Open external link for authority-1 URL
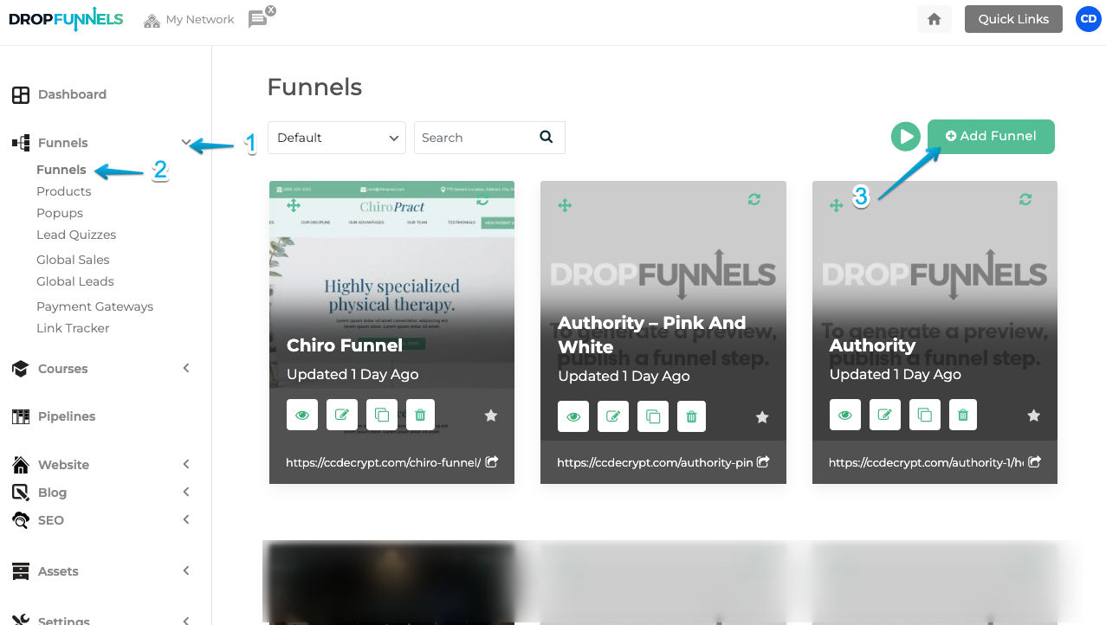Screen dimensions: 1106x625 tap(1034, 462)
